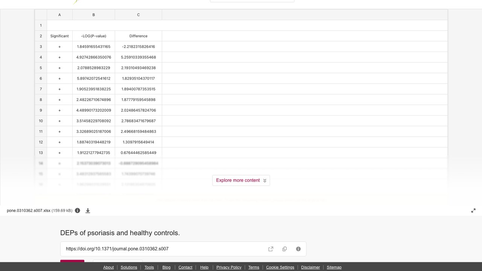Screen dimensions: 482x271
Task: Select column B header
Action: click(x=94, y=15)
